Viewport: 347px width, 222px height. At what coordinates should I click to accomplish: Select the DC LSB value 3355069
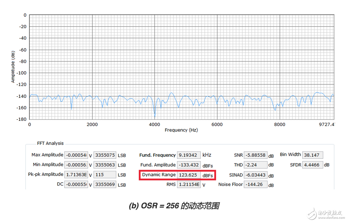[105, 184]
